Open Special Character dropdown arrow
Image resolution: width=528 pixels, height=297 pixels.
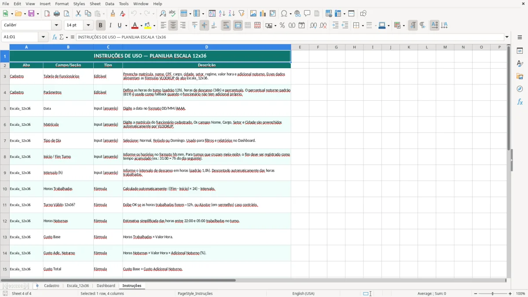290,14
